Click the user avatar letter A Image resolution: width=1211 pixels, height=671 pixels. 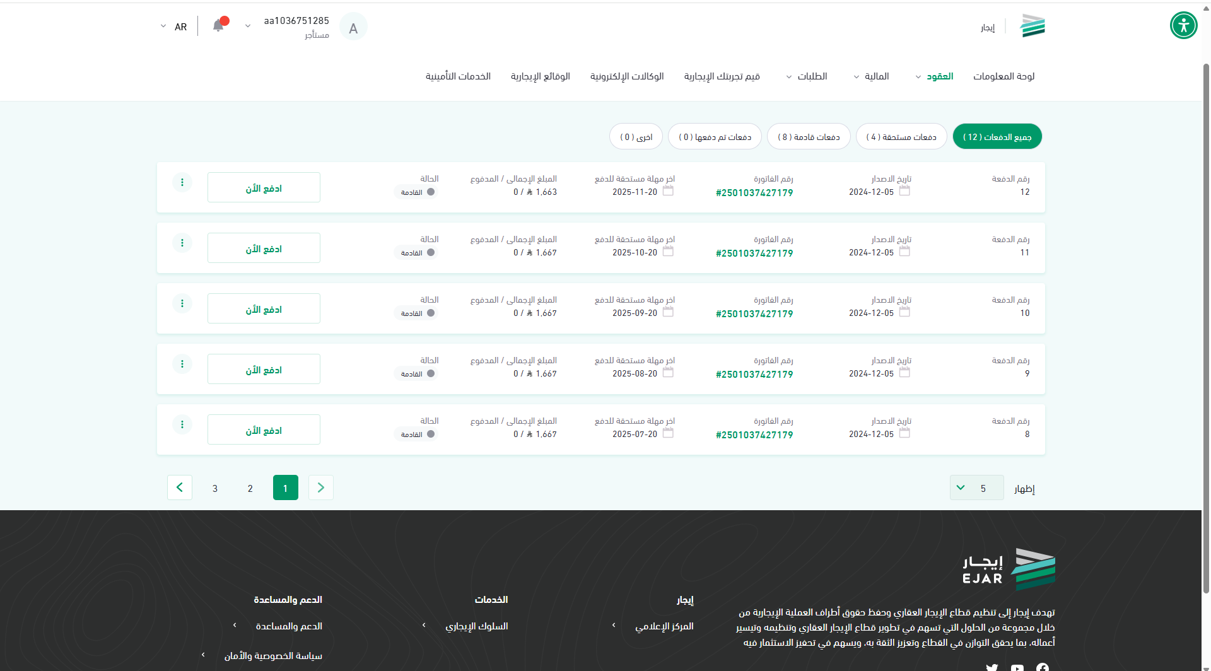(x=353, y=27)
